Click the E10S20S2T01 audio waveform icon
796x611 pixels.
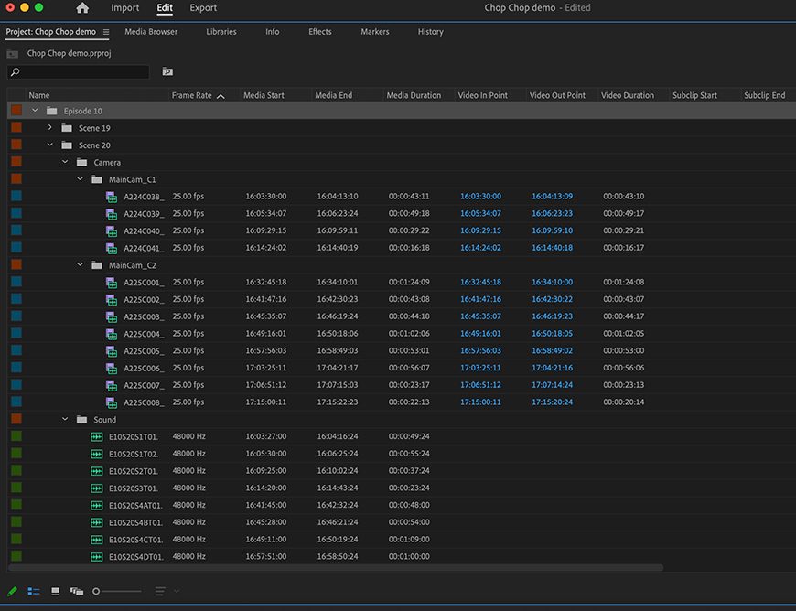[x=96, y=471]
